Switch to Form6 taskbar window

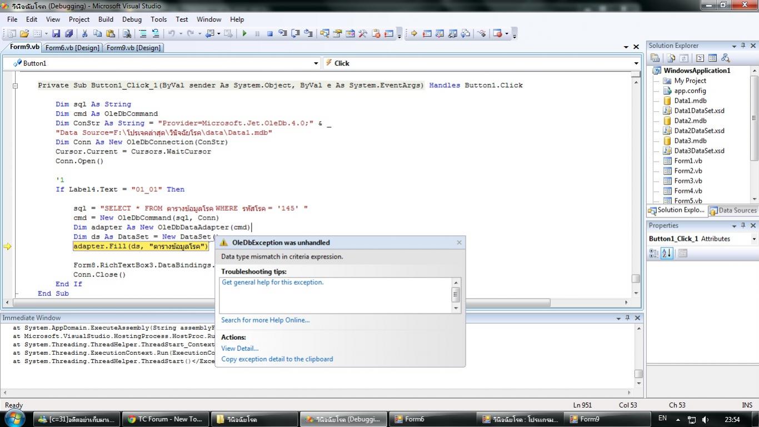[x=432, y=419]
